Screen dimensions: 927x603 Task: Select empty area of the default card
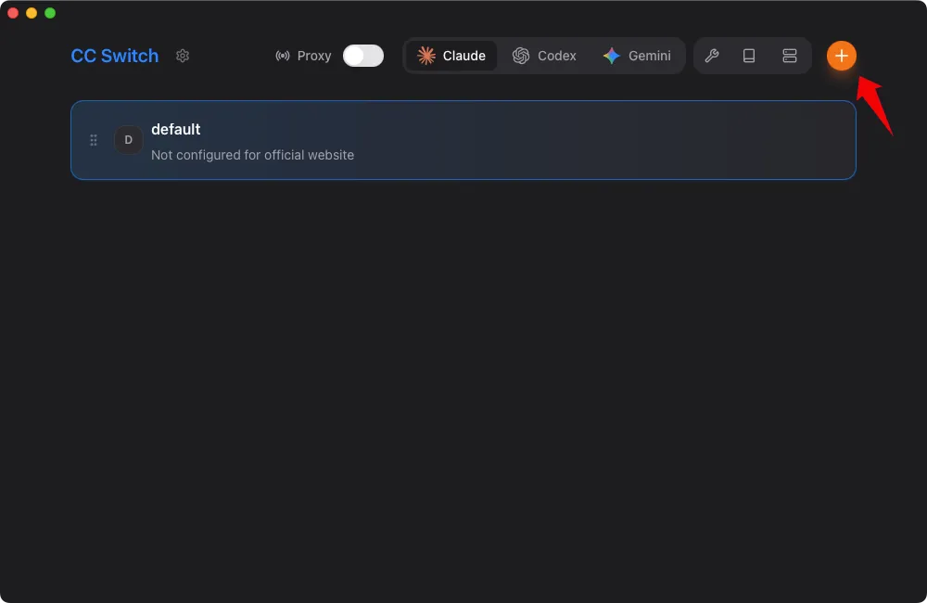(x=603, y=140)
